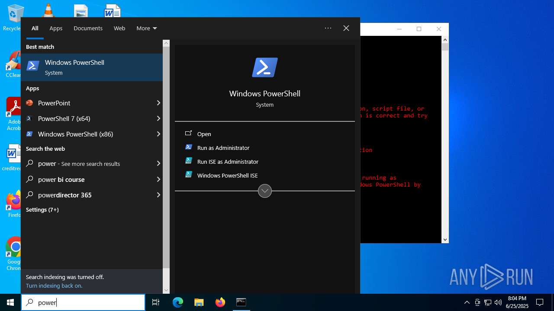Click the network tray icon
This screenshot has width=554, height=311.
[488, 302]
